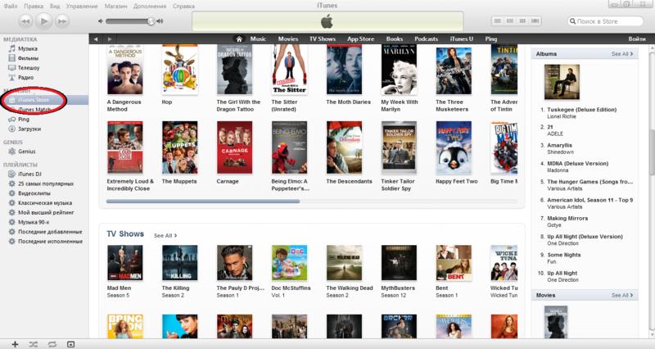Open the Movies store tab
The image size is (655, 349).
pyautogui.click(x=288, y=39)
